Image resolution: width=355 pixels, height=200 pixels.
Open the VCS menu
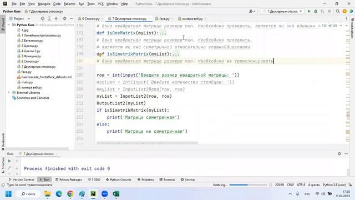[100, 4]
